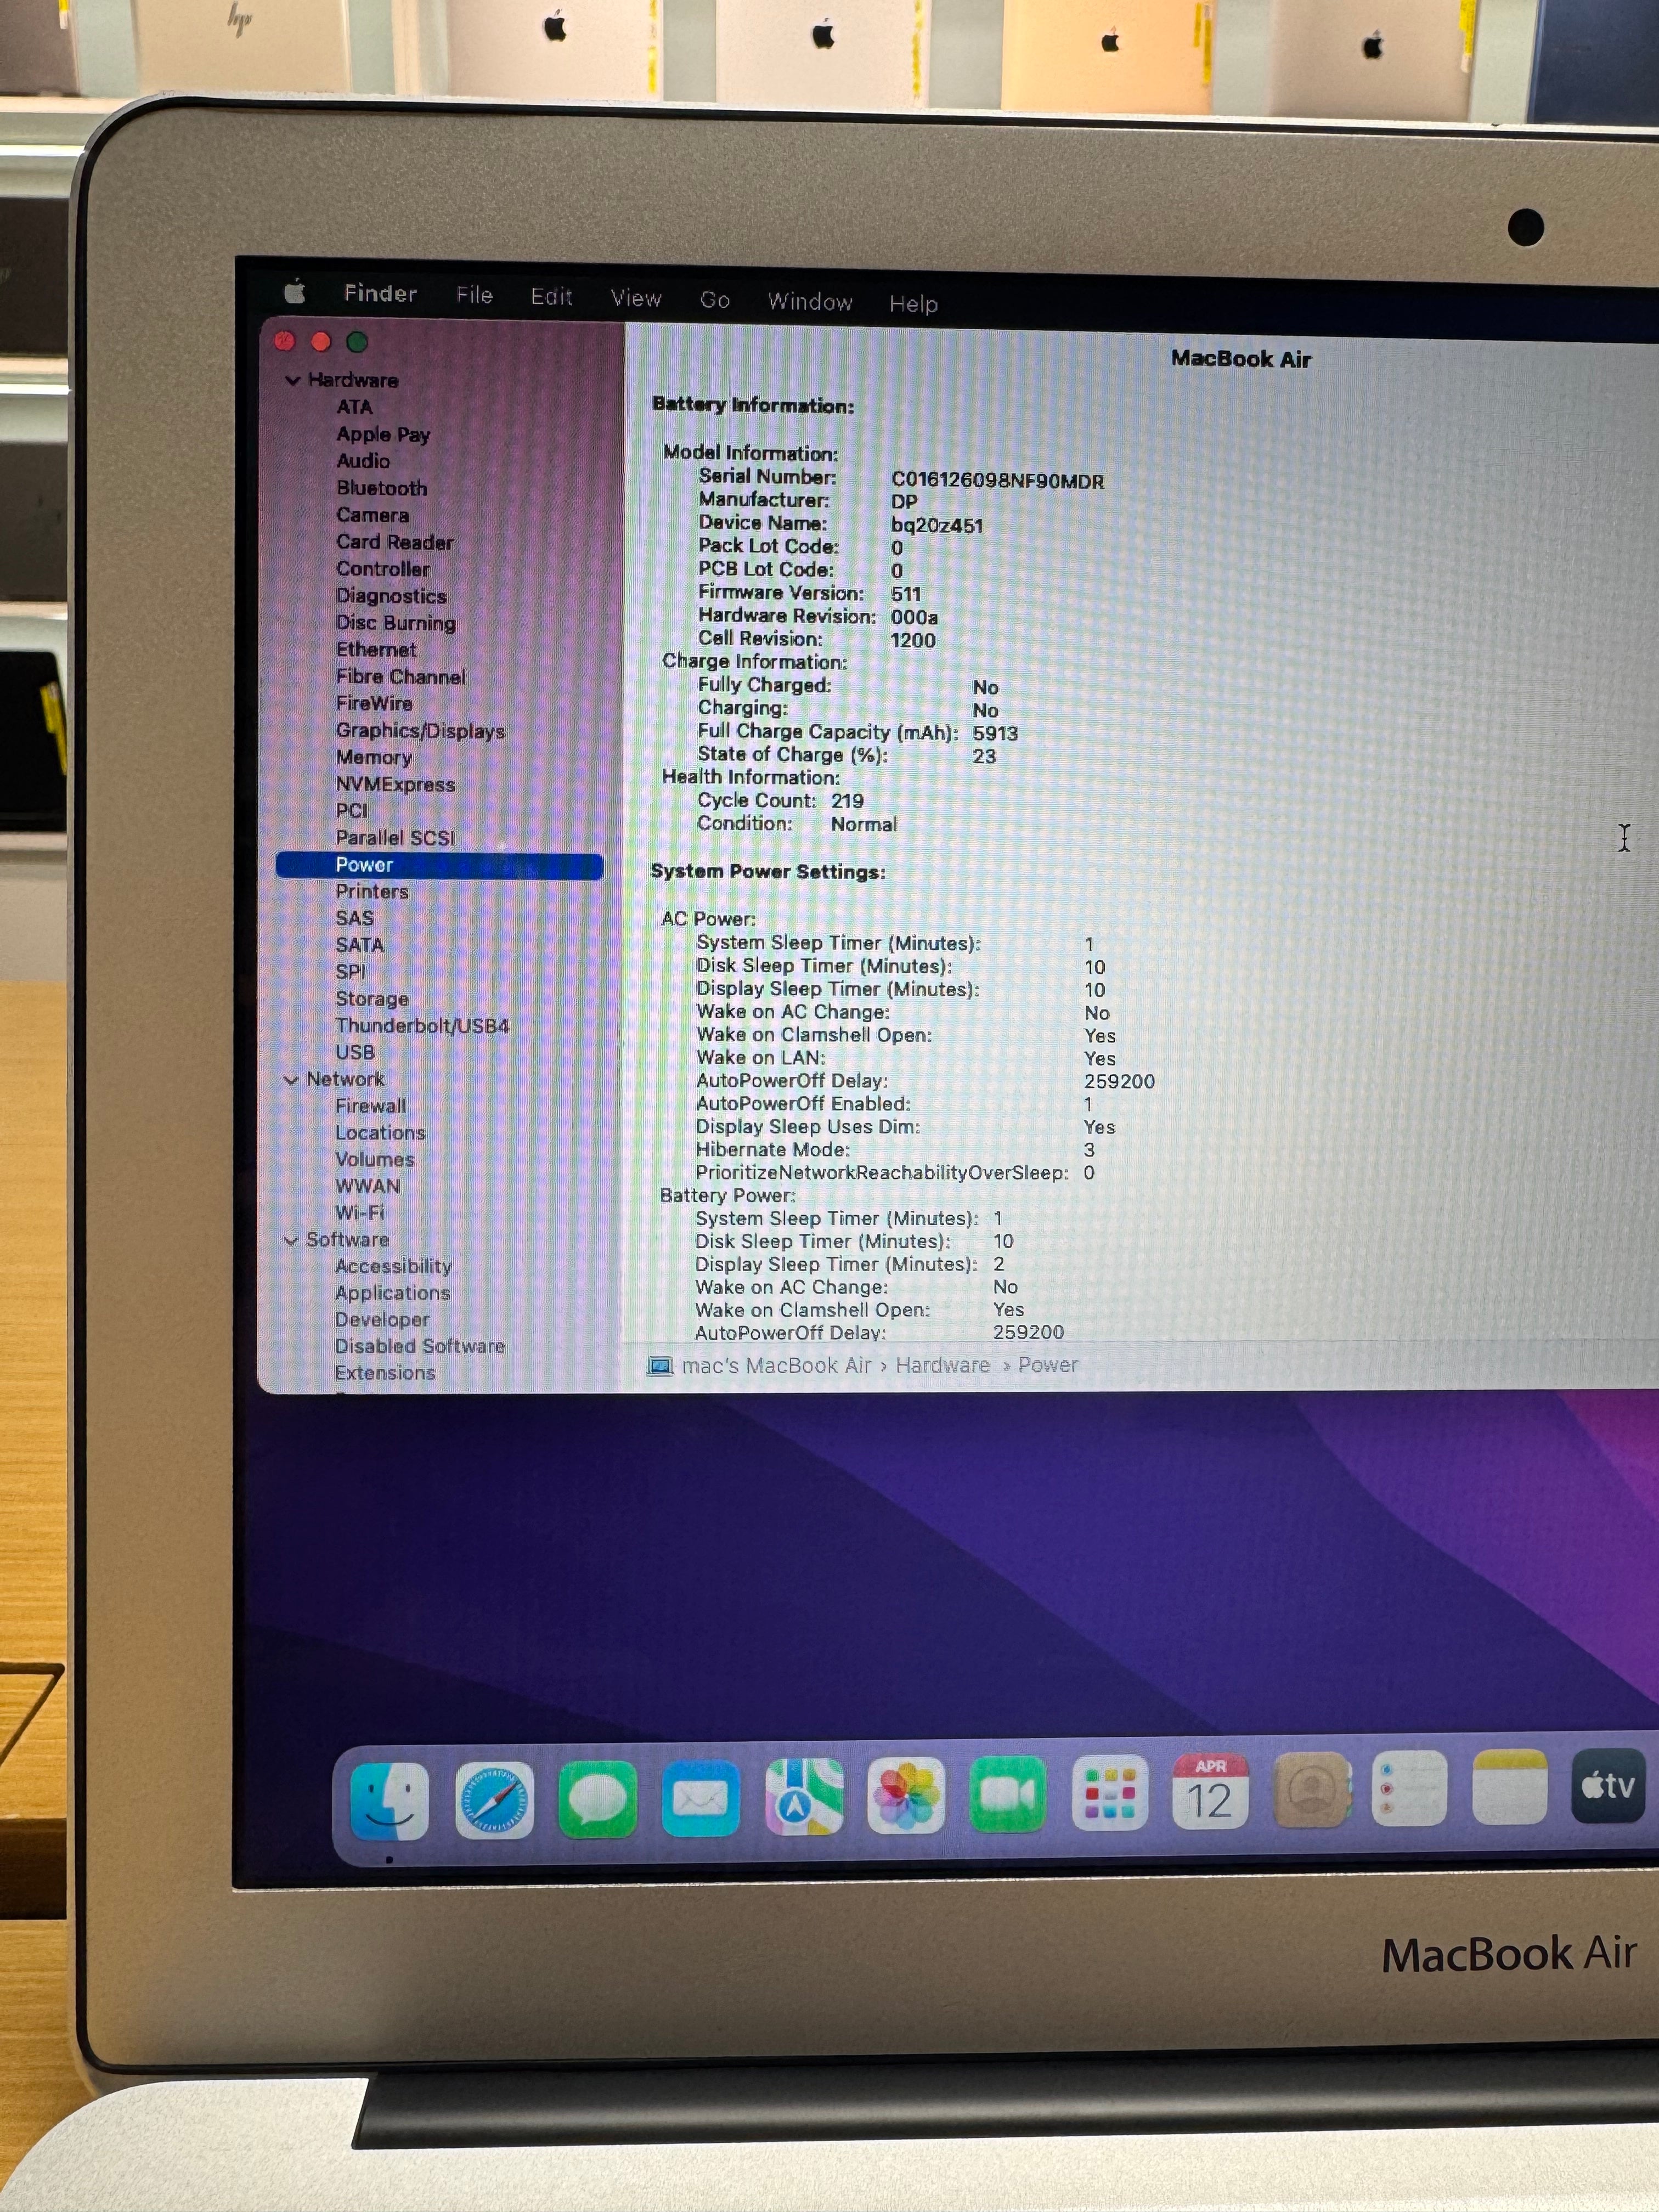Open Finder in the Dock

coord(389,1801)
